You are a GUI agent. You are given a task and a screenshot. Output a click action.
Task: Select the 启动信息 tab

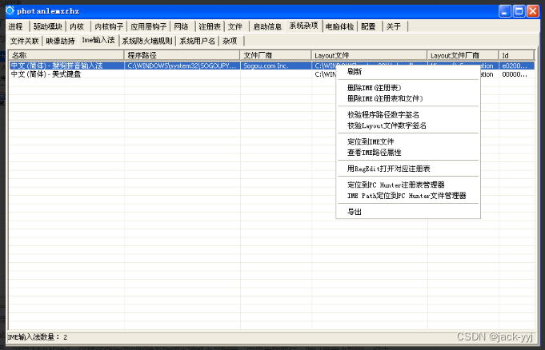(x=267, y=26)
